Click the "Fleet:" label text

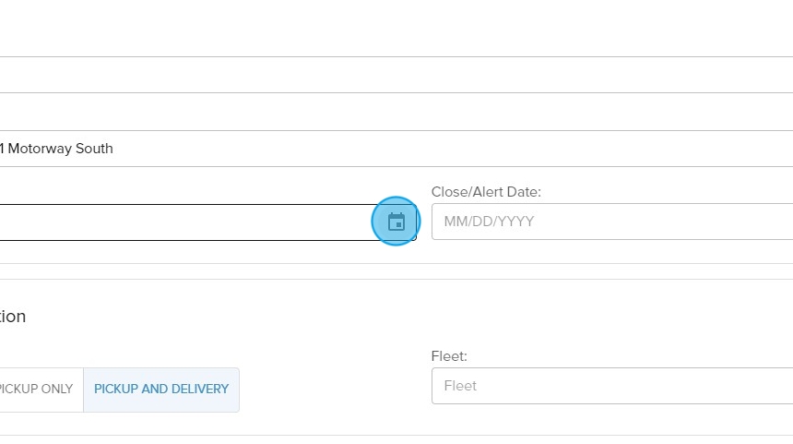tap(449, 355)
